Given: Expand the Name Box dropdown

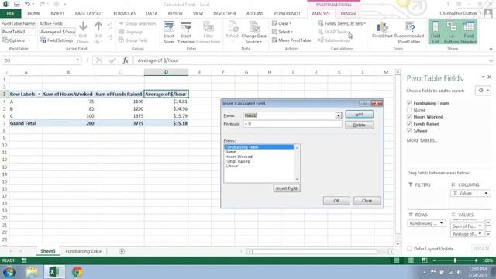Looking at the screenshot, I should [x=77, y=60].
